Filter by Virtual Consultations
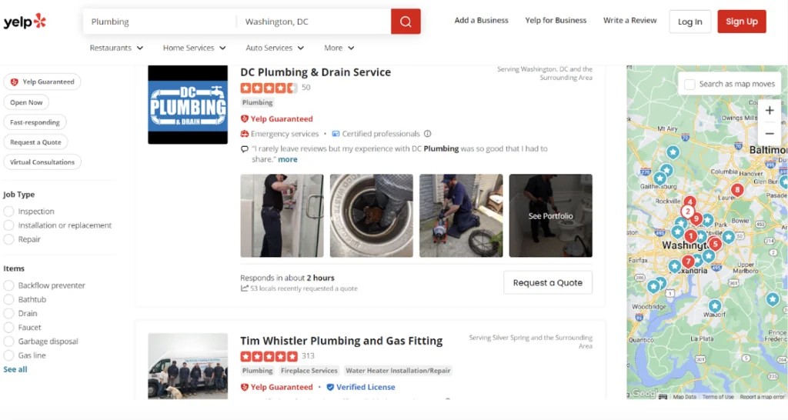 (42, 162)
